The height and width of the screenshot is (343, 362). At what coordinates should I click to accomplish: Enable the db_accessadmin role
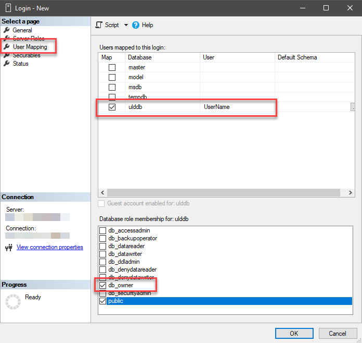pos(102,230)
